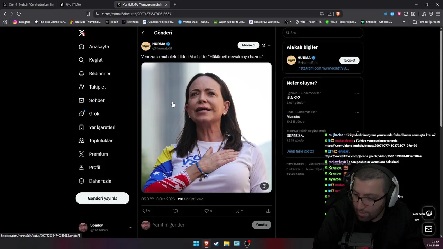Open Yer İşaretleri bookmarks
Image resolution: width=443 pixels, height=249 pixels.
[97, 127]
